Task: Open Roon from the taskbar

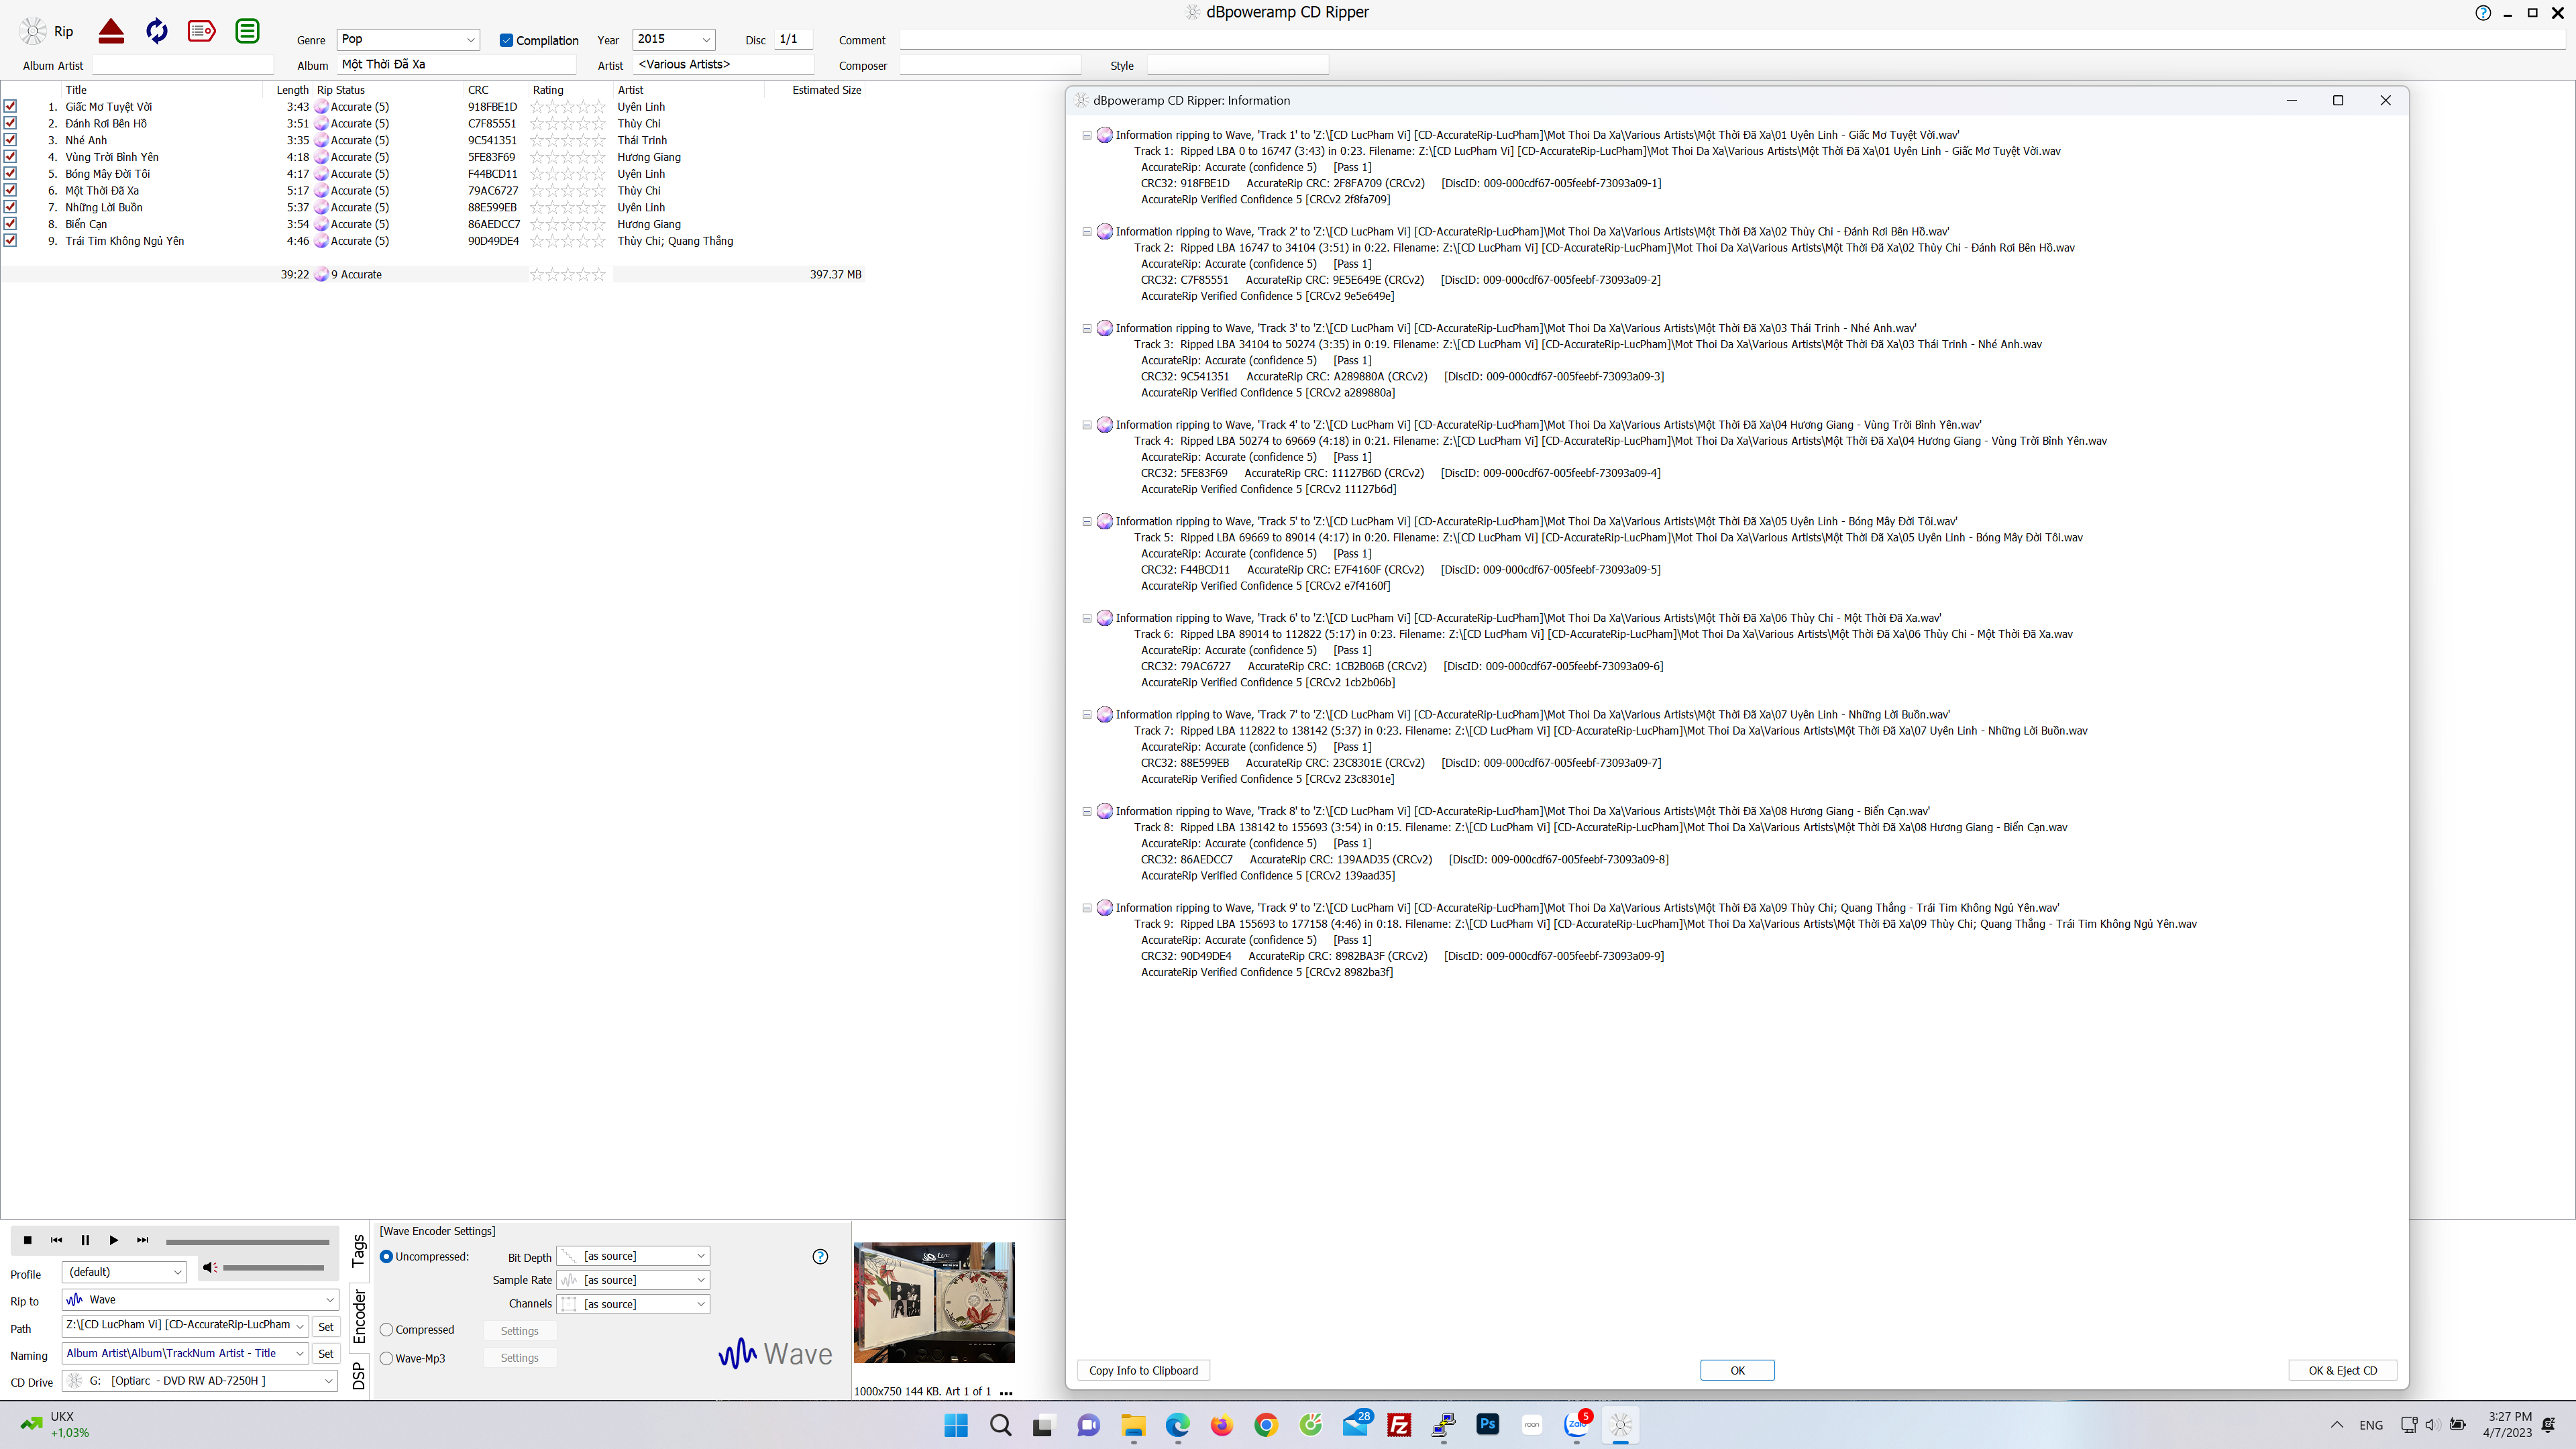Action: tap(1532, 1425)
